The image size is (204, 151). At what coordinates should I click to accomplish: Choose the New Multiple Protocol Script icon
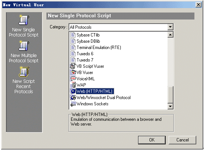coord(24,46)
